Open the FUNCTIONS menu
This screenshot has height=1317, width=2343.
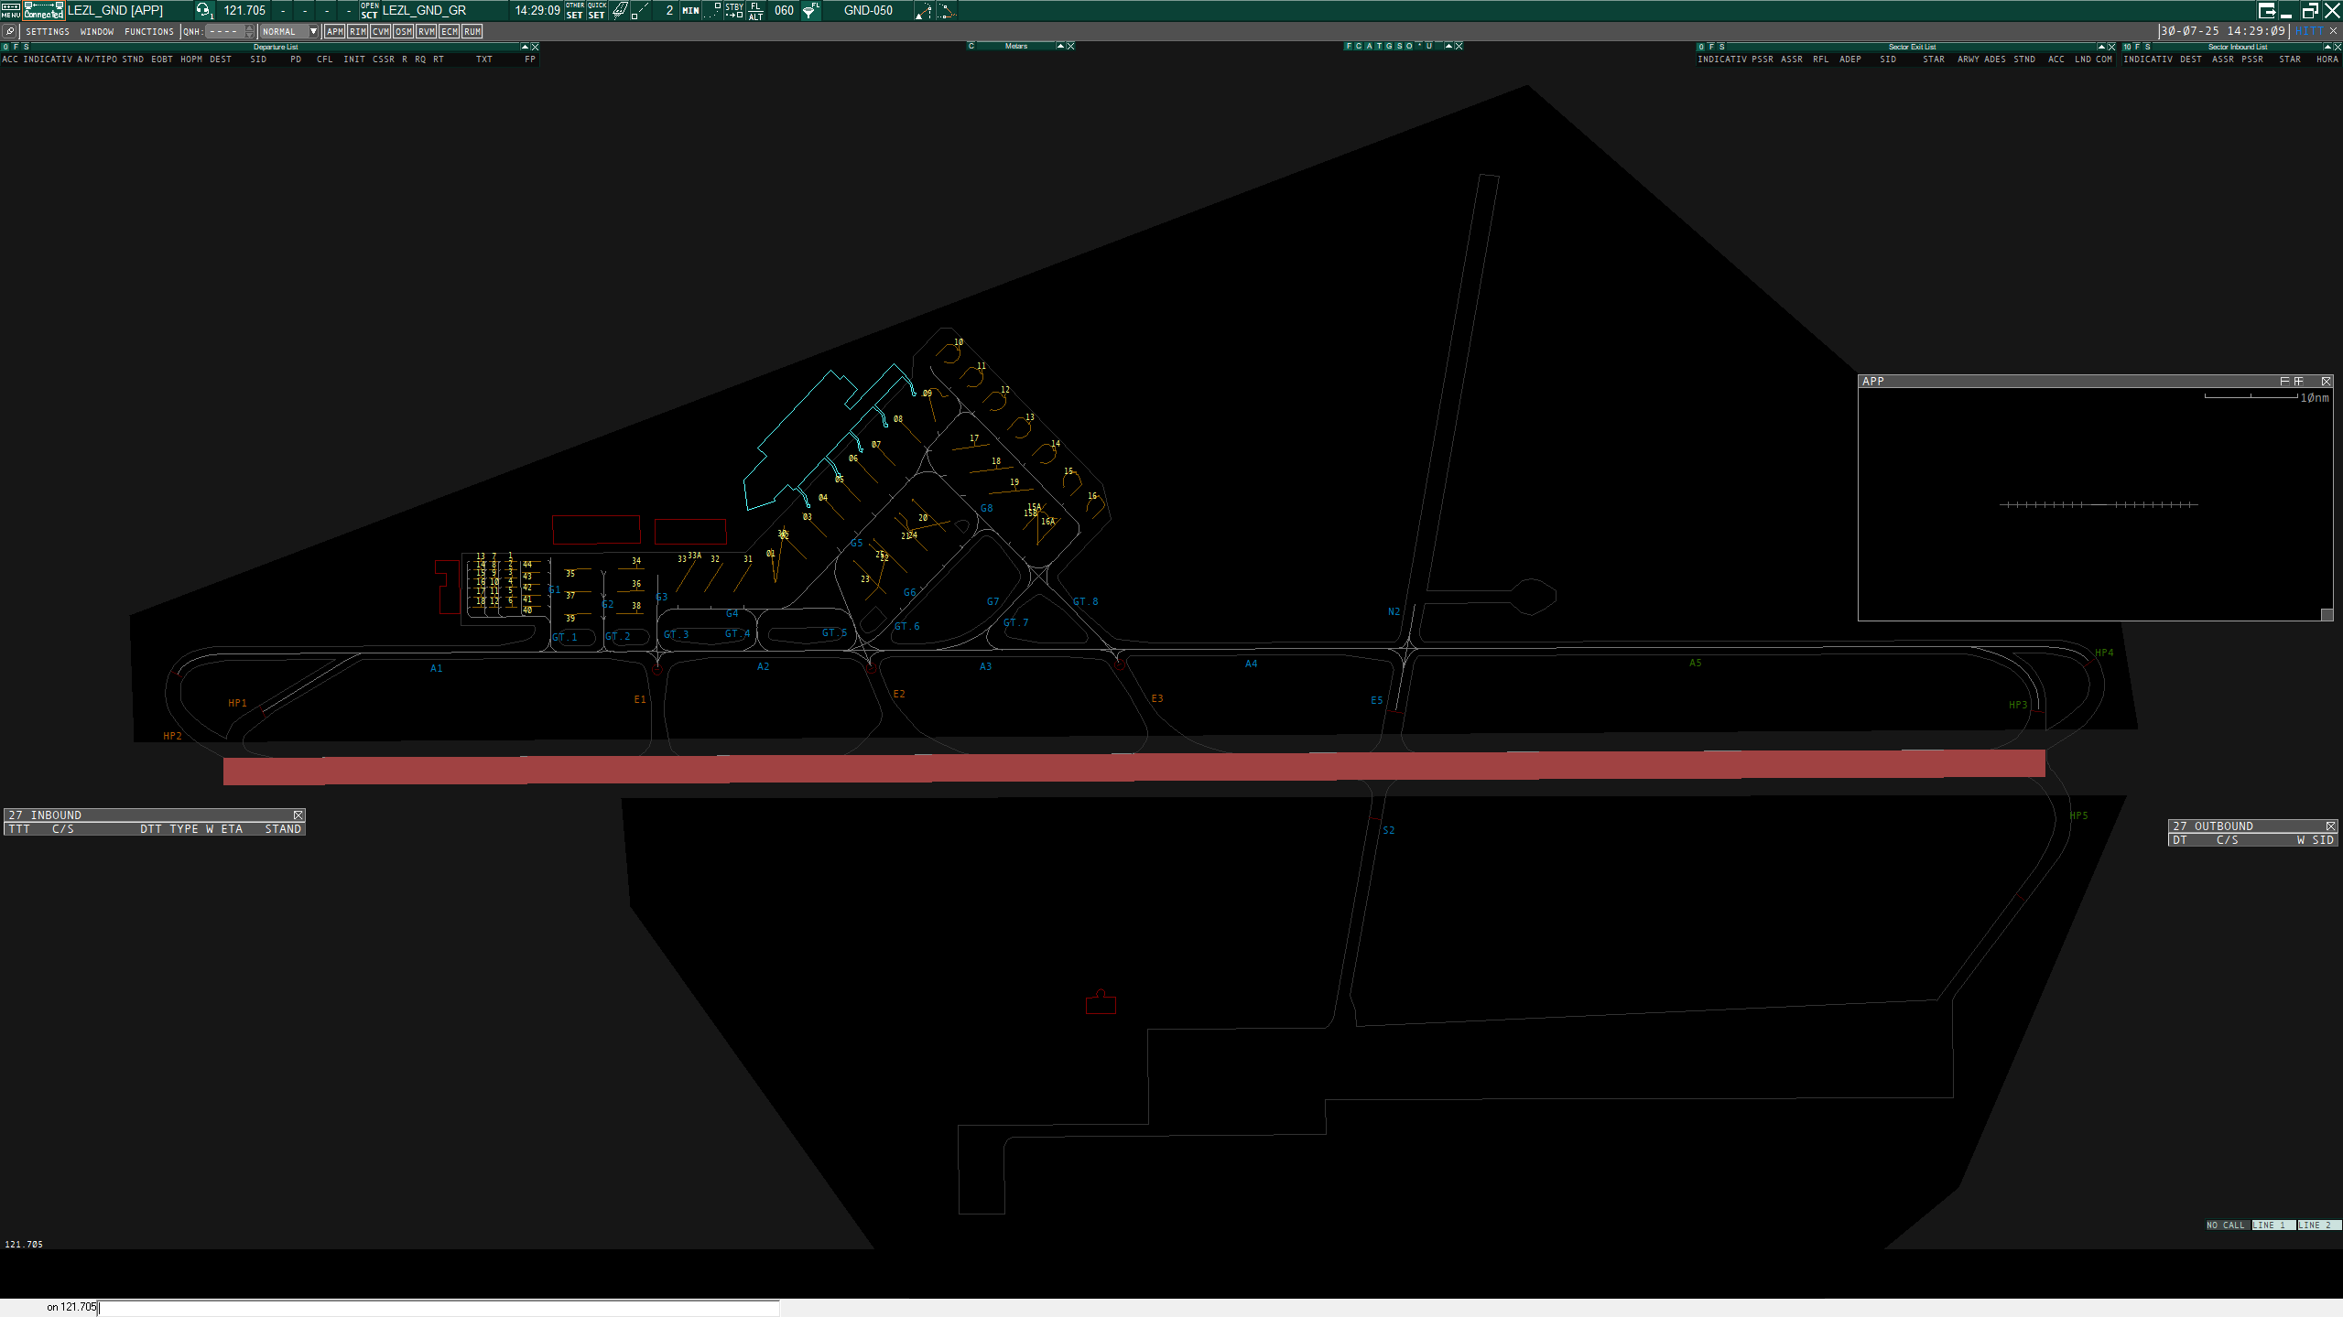(x=149, y=31)
